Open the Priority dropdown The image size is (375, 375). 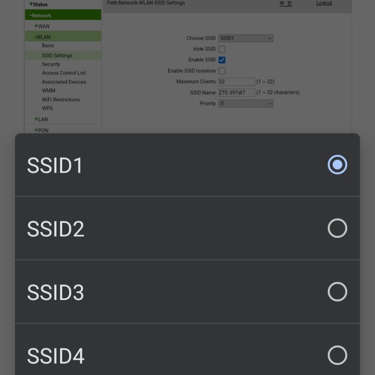coord(246,103)
